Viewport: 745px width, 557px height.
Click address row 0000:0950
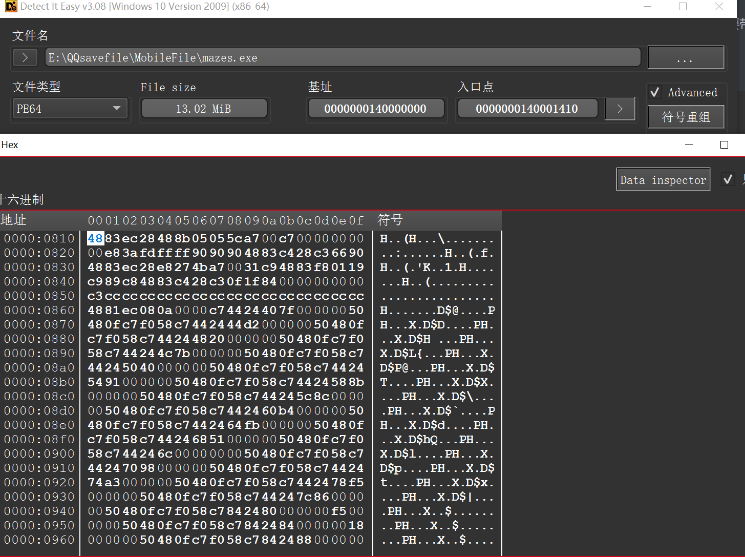[x=39, y=525]
